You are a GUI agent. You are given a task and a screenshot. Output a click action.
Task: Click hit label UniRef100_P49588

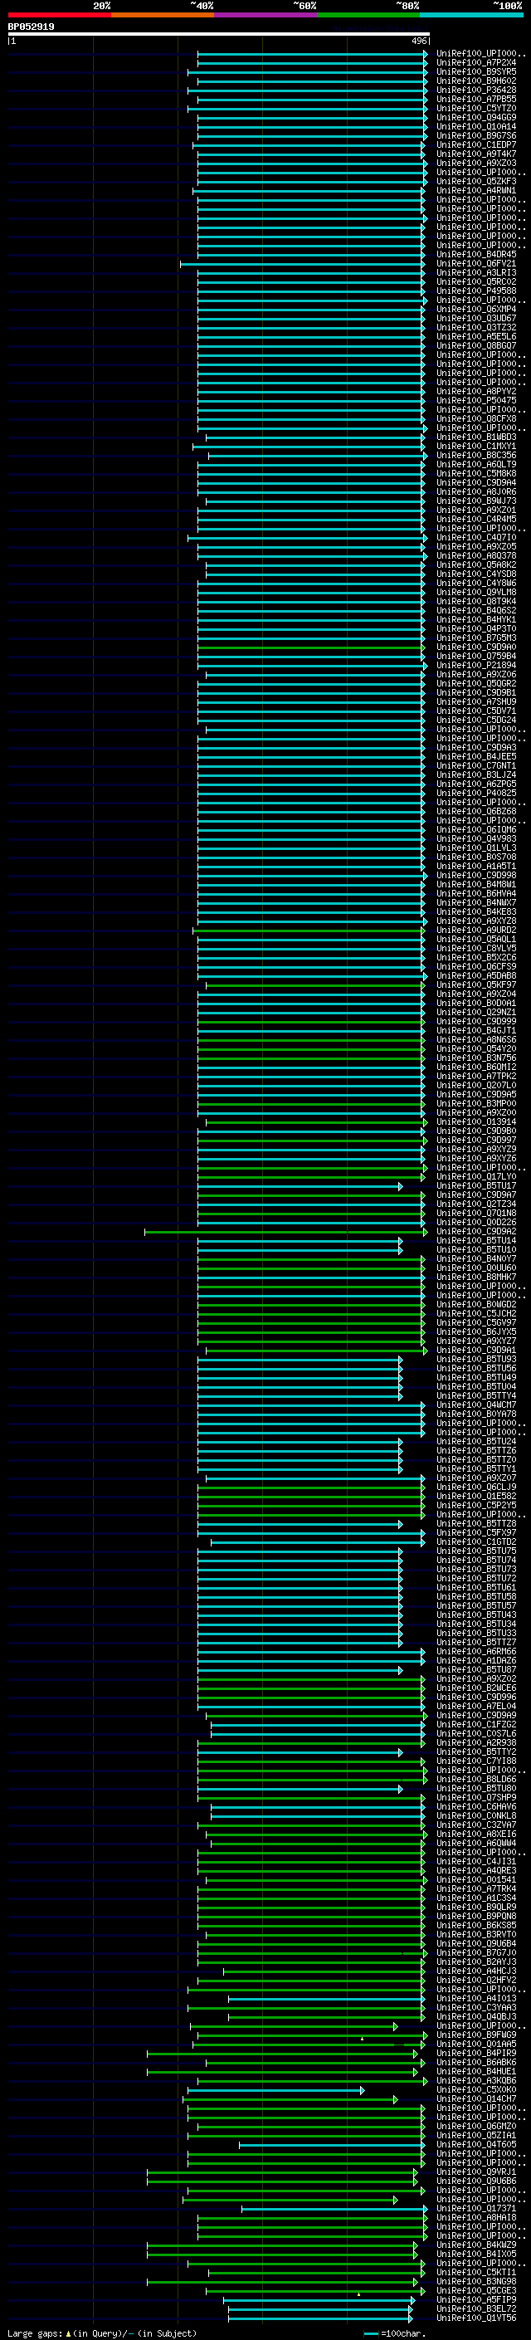pos(476,291)
